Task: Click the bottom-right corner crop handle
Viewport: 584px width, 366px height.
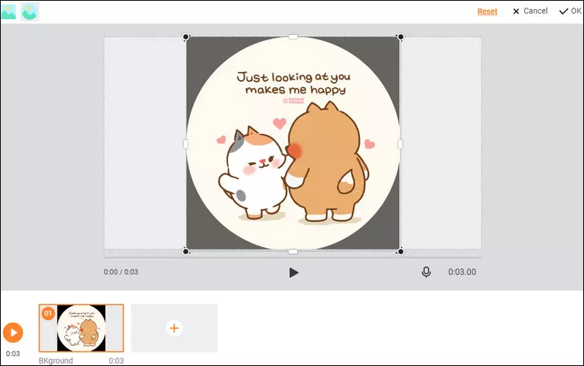Action: pyautogui.click(x=401, y=252)
